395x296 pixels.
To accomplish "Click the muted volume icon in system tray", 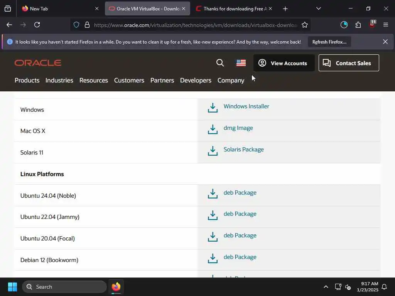I will [348, 287].
